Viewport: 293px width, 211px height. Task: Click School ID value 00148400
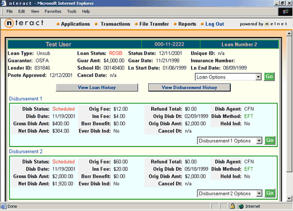[114, 68]
